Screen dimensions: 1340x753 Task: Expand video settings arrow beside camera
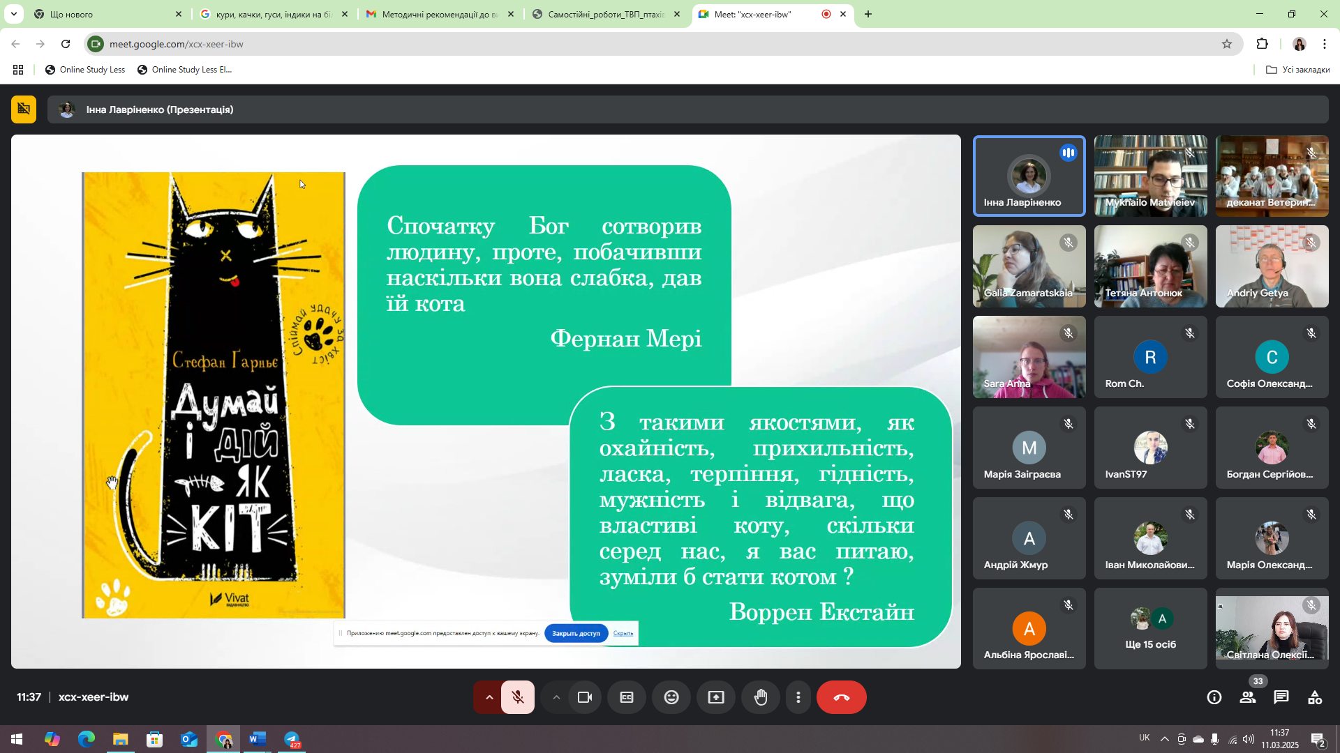click(556, 697)
